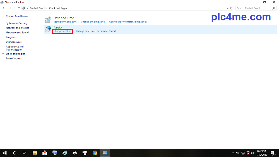The image size is (279, 157).
Task: Select Hardware and Sound in sidebar
Action: pyautogui.click(x=17, y=32)
